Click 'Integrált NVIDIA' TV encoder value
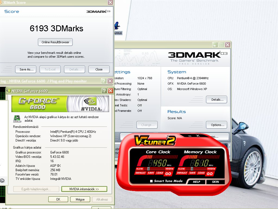 [x=61, y=179]
